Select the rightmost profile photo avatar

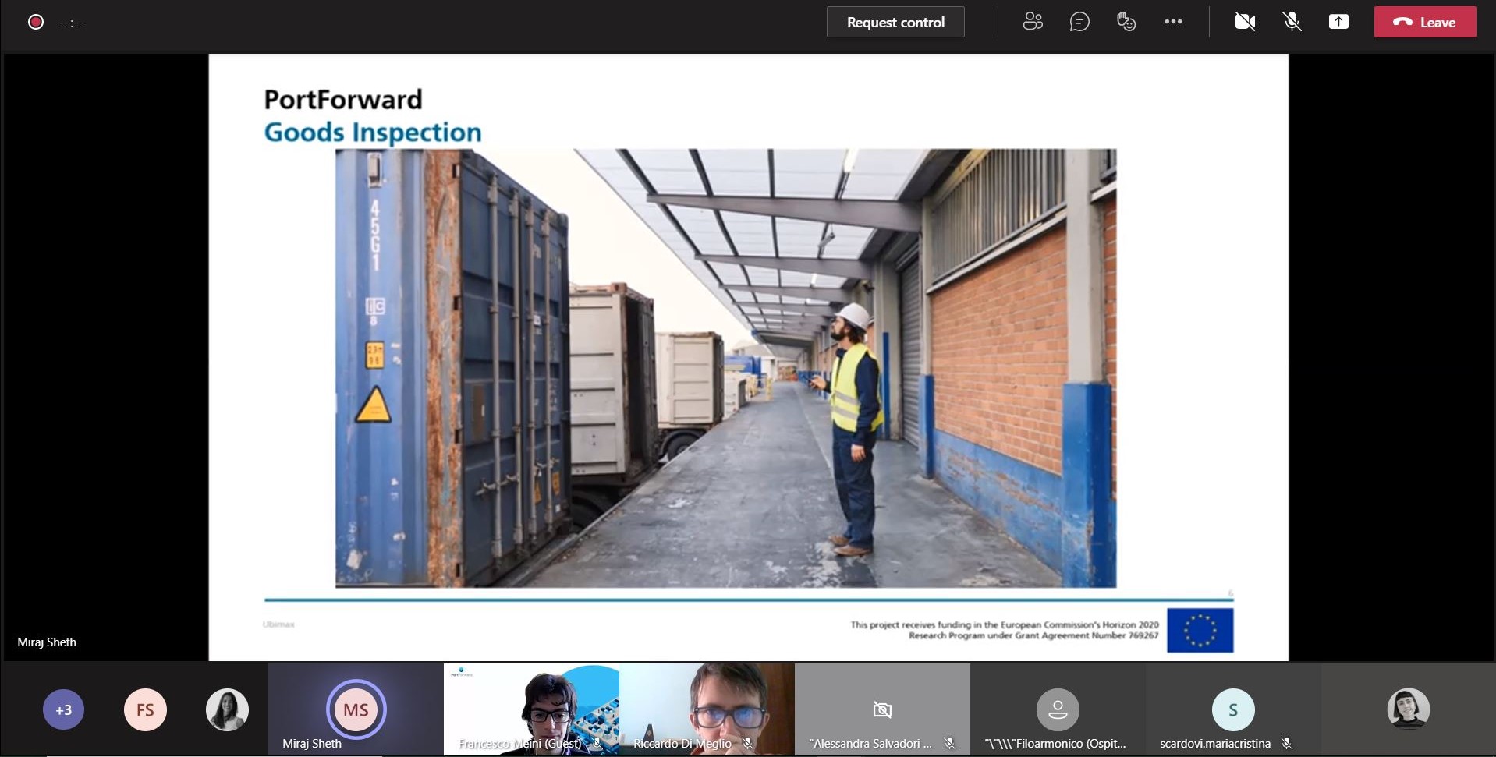[1408, 709]
